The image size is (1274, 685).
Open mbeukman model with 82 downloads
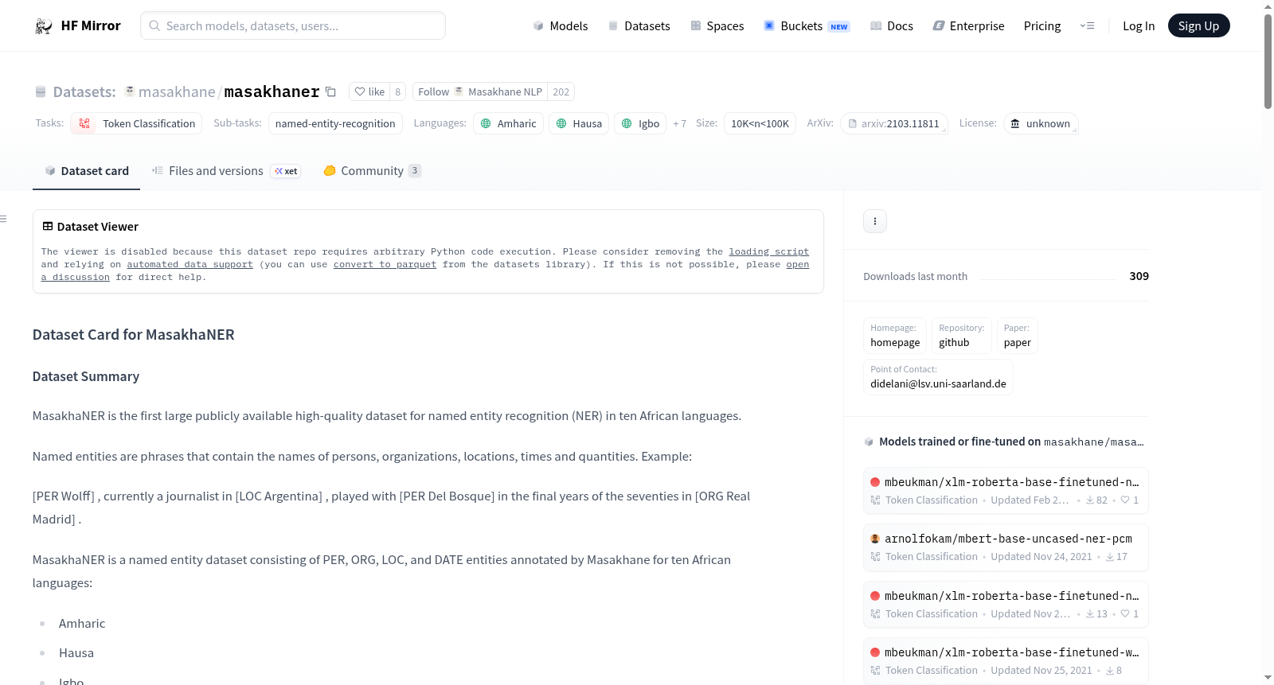(x=1006, y=491)
